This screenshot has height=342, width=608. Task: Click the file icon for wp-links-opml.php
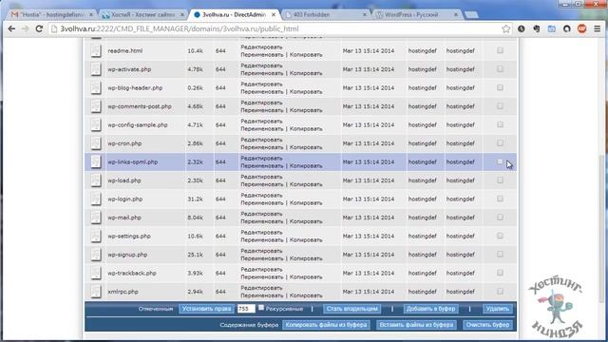coord(96,162)
